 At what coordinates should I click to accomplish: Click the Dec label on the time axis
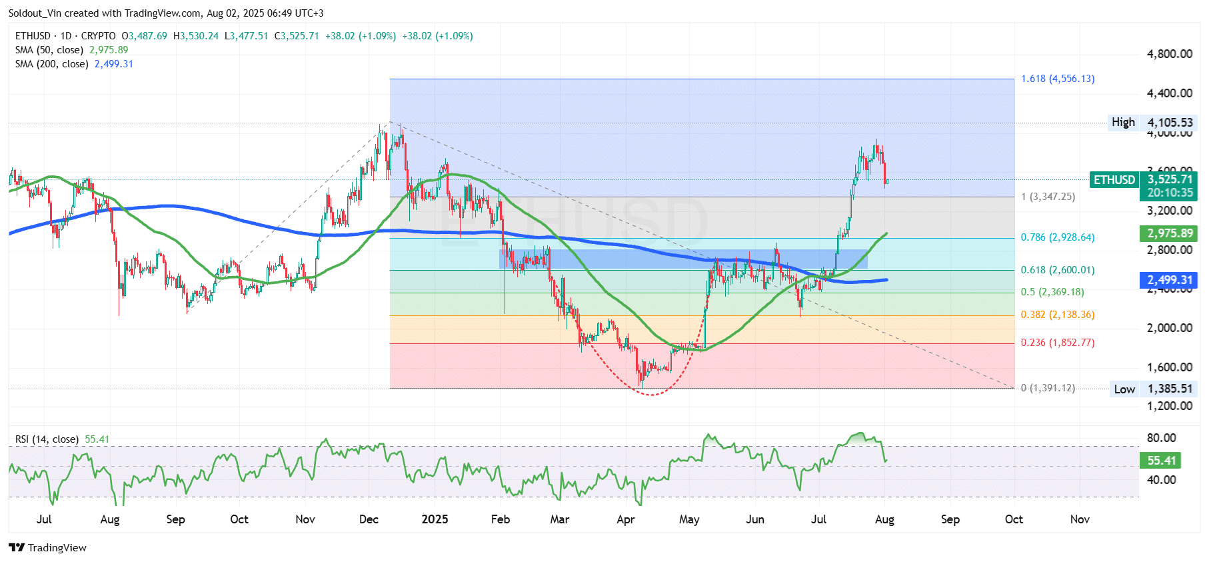pyautogui.click(x=369, y=519)
